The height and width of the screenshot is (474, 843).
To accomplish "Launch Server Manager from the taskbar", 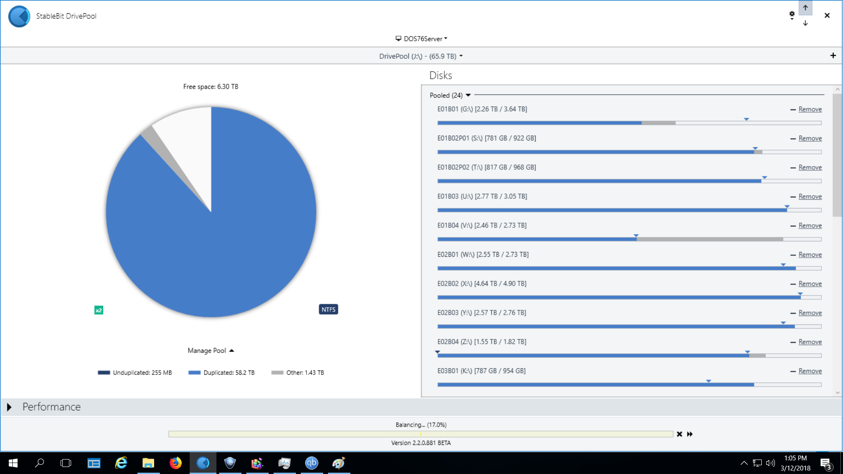I will 94,463.
